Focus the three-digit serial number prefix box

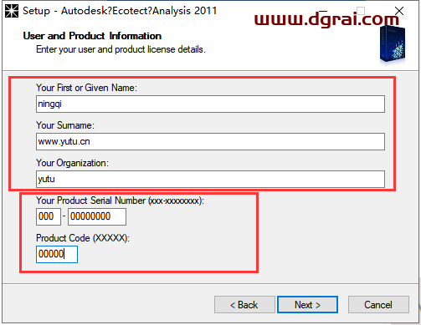pyautogui.click(x=49, y=216)
